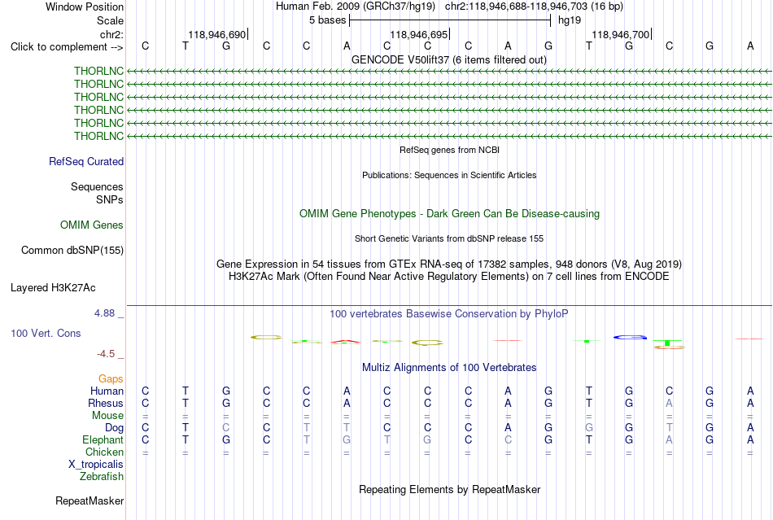This screenshot has width=773, height=520.
Task: Click the blue G glyph in PhyloP track
Action: (x=630, y=337)
